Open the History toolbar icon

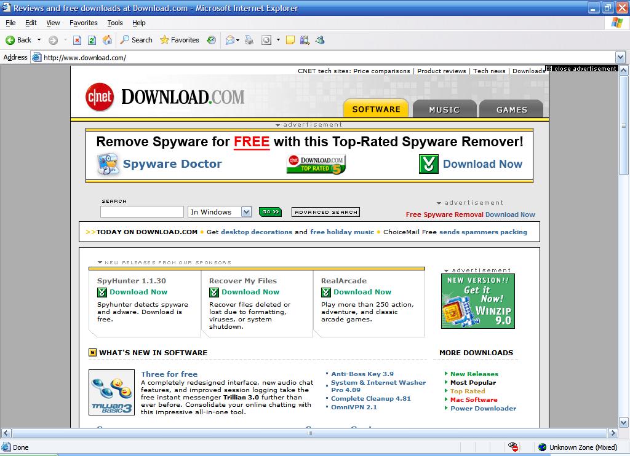coord(212,40)
